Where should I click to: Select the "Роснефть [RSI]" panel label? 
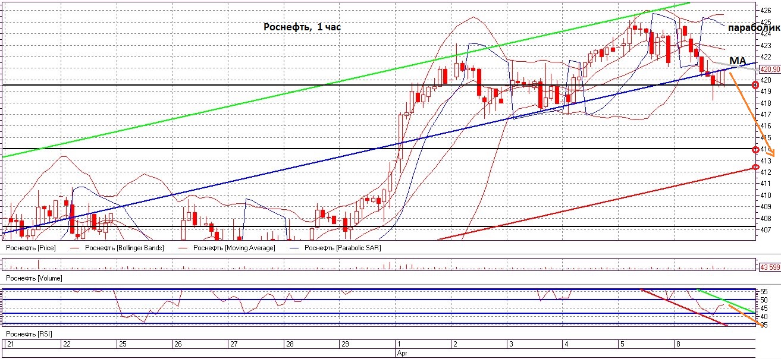pyautogui.click(x=29, y=334)
